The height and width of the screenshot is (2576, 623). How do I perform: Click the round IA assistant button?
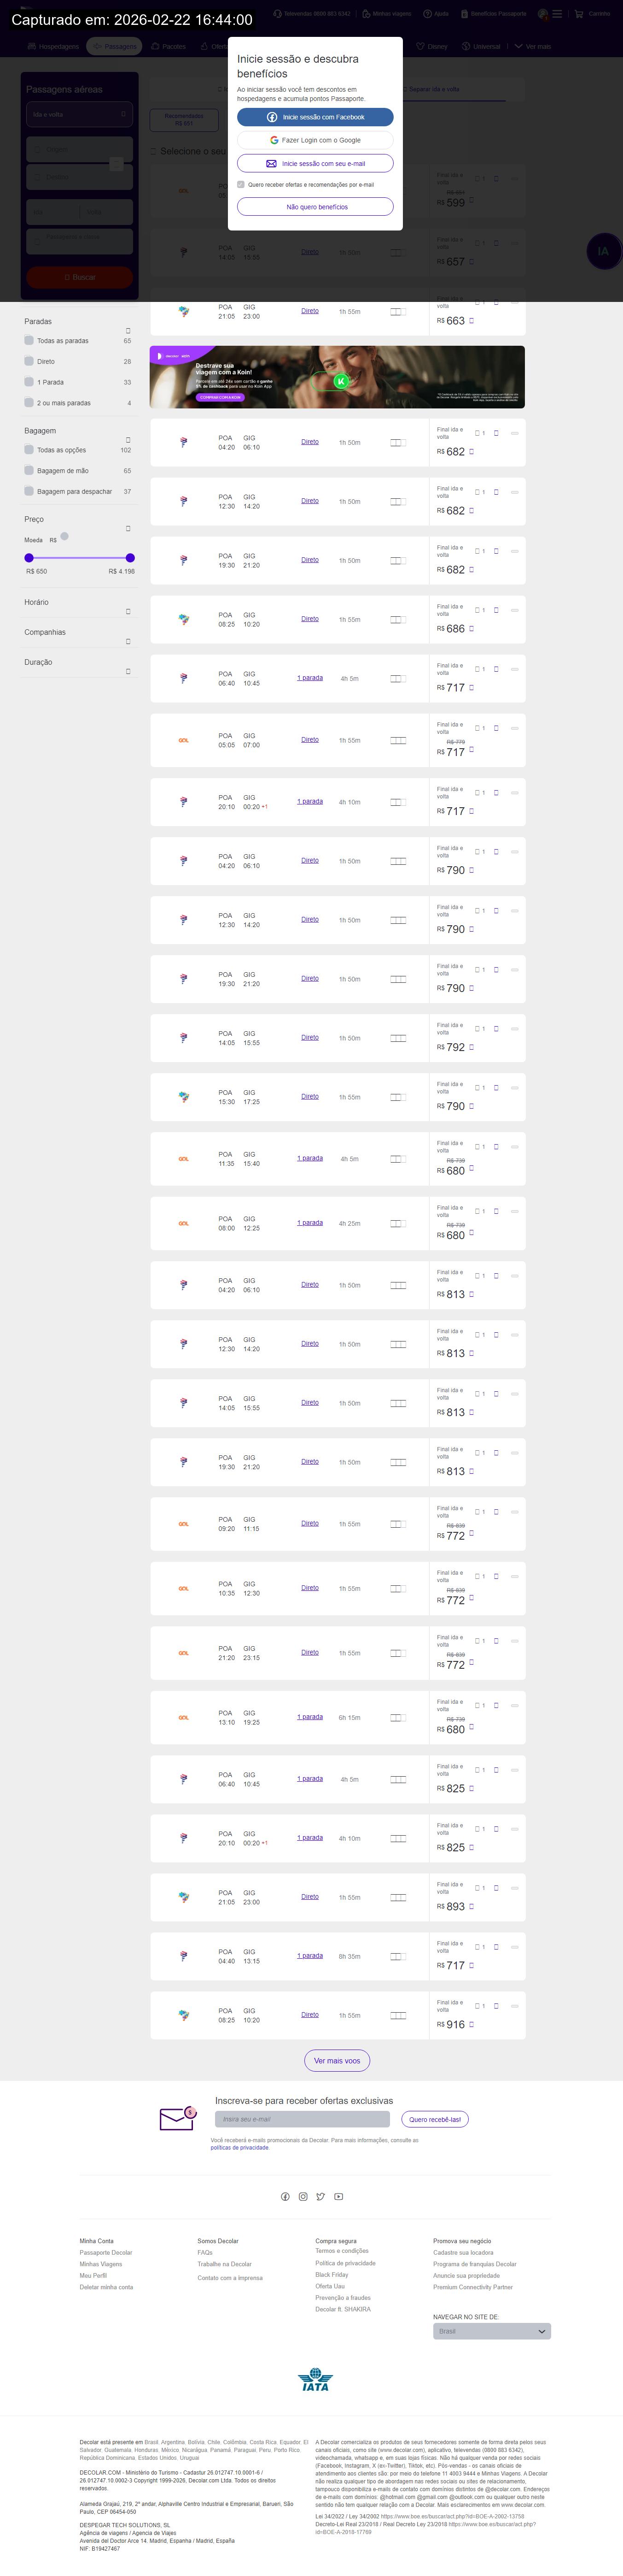[x=603, y=251]
